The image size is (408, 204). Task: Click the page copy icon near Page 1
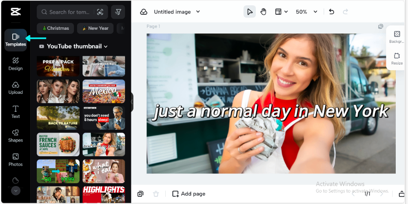coord(381,26)
